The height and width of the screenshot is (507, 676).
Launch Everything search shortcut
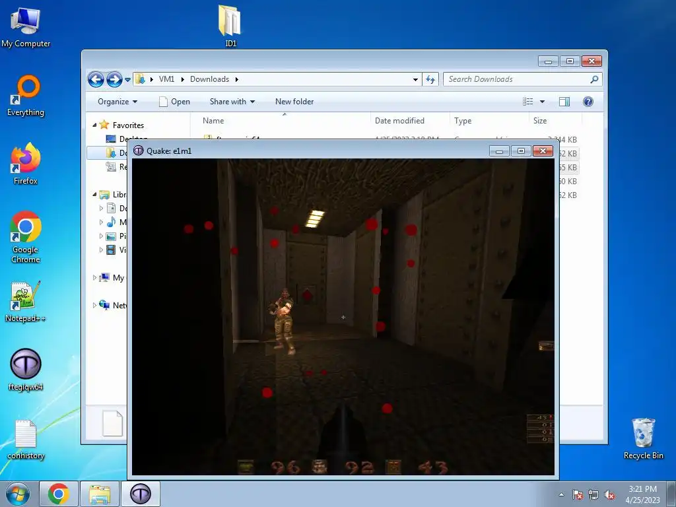click(x=26, y=96)
